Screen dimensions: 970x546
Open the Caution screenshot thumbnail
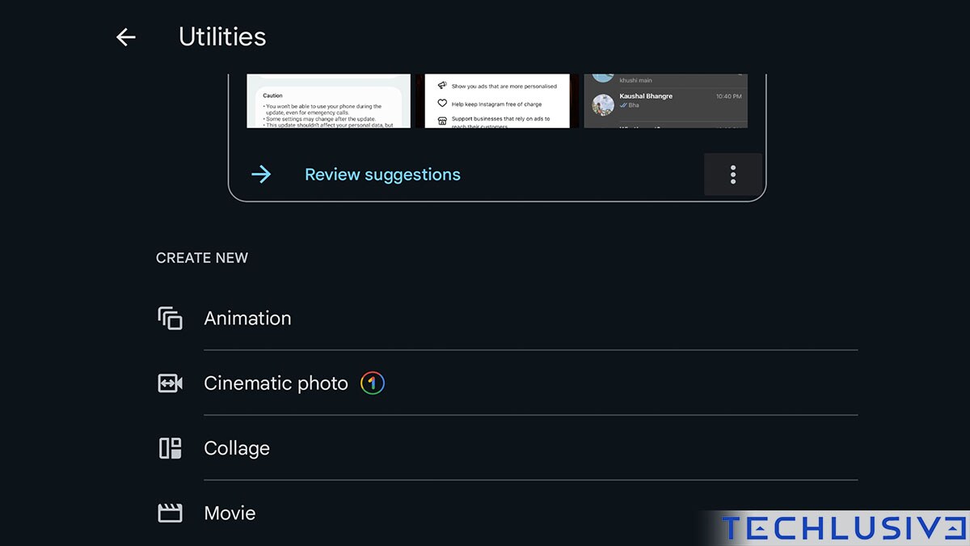tap(328, 101)
